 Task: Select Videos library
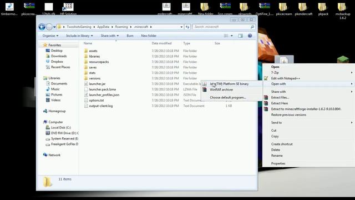(x=55, y=100)
